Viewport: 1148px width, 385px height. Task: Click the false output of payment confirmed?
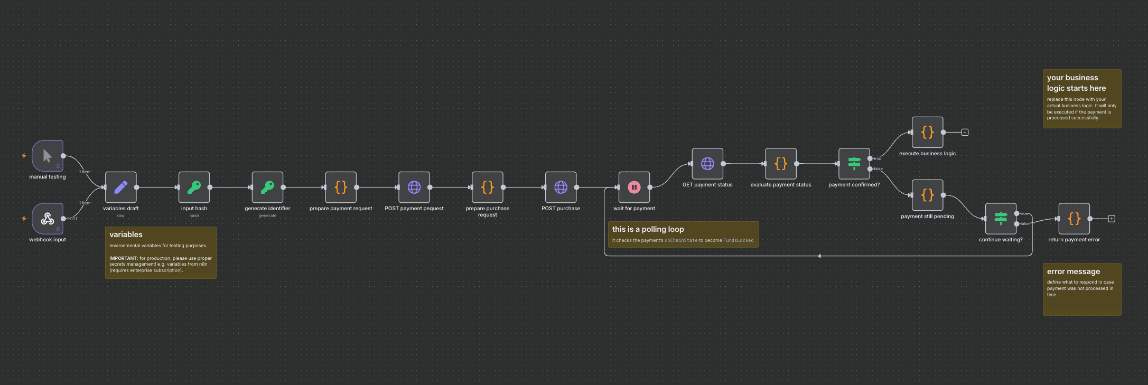click(x=870, y=169)
